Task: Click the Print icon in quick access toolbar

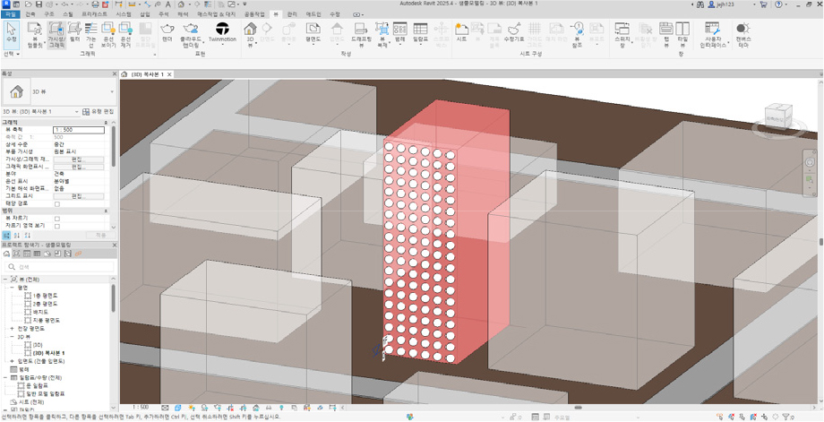Action: click(x=95, y=4)
